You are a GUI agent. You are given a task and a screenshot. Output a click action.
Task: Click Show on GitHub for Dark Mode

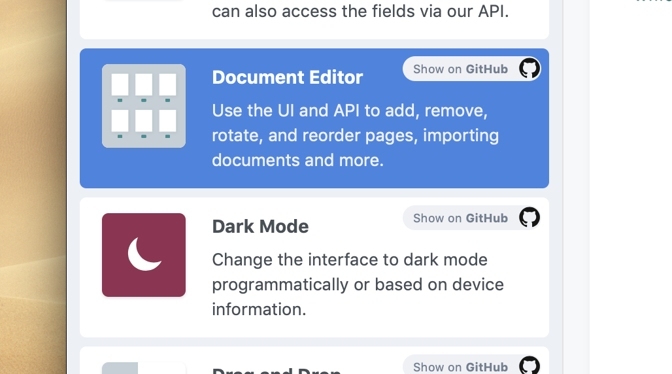[471, 218]
